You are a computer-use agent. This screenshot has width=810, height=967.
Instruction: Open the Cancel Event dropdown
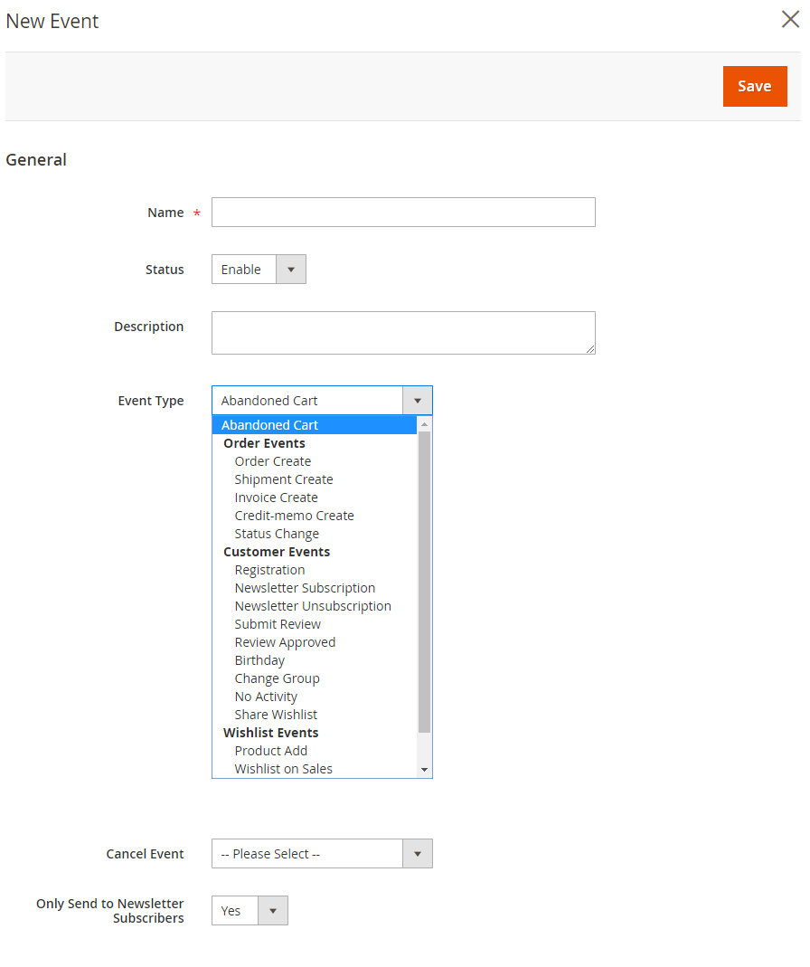click(322, 854)
